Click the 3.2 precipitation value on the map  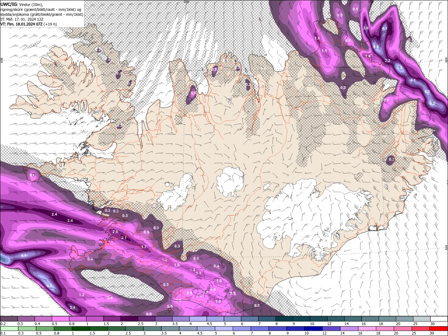pyautogui.click(x=387, y=61)
